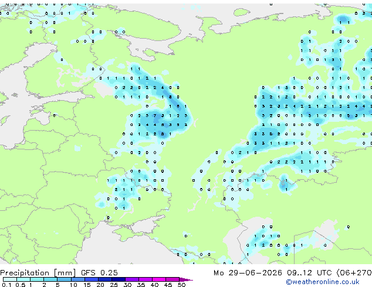Open the weatheronline.co.uk copyright link
372x287 pixels.
click(x=323, y=282)
